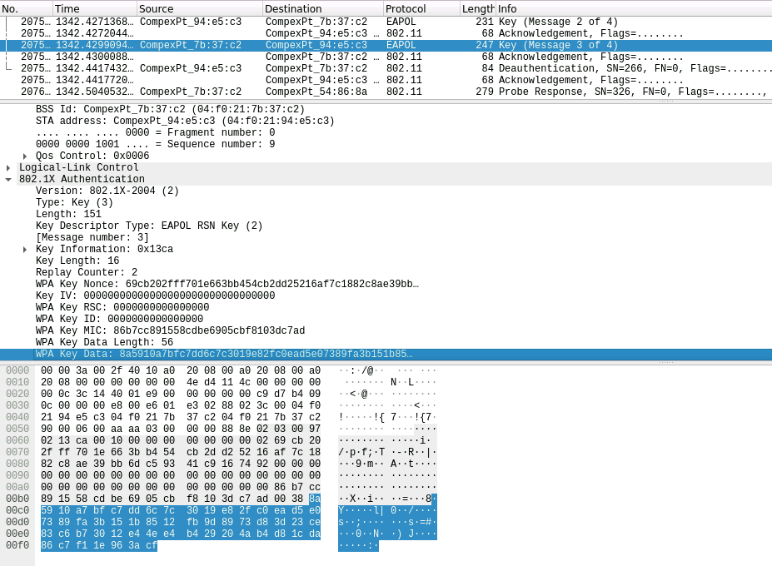
Task: Click the Info column header
Action: 634,8
